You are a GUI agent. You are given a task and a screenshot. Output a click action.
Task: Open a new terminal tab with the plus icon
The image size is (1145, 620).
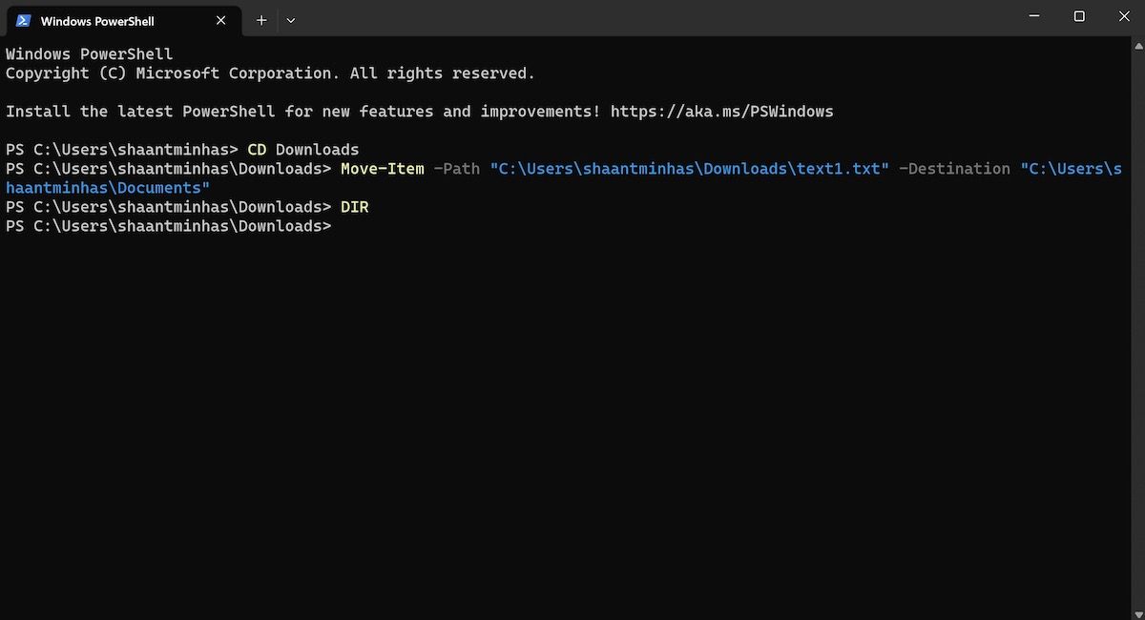(x=260, y=19)
